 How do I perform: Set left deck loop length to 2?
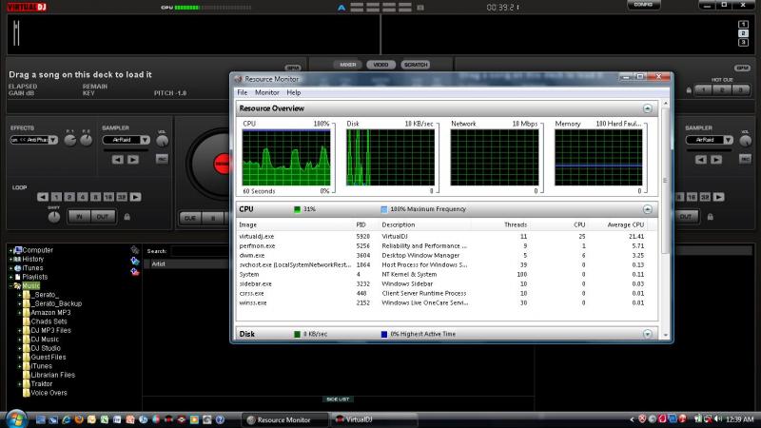[69, 197]
